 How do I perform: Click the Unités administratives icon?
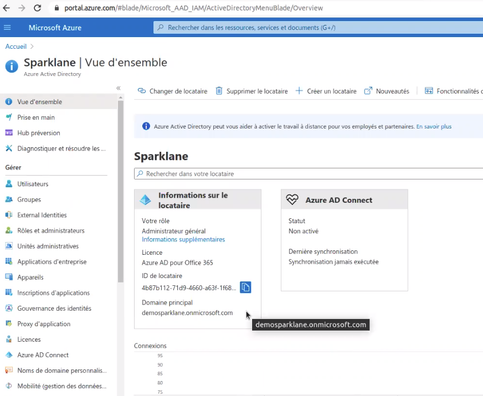coord(9,246)
